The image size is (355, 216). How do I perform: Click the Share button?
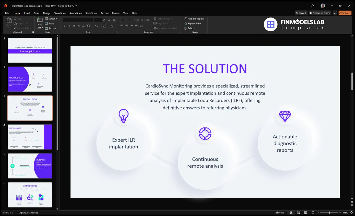[345, 13]
